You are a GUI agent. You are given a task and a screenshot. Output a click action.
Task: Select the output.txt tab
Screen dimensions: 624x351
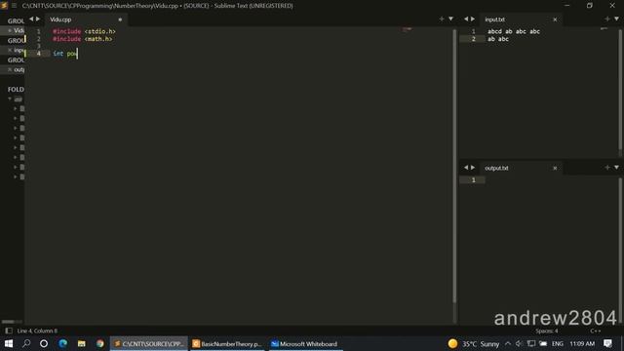click(x=496, y=168)
